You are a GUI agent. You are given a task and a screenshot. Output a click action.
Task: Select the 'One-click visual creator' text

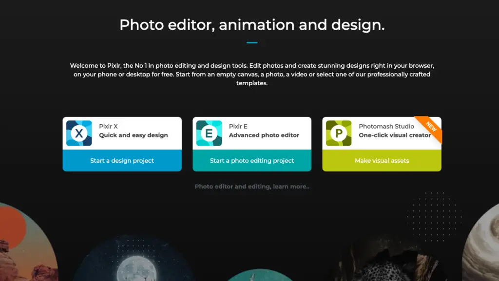[x=395, y=135]
